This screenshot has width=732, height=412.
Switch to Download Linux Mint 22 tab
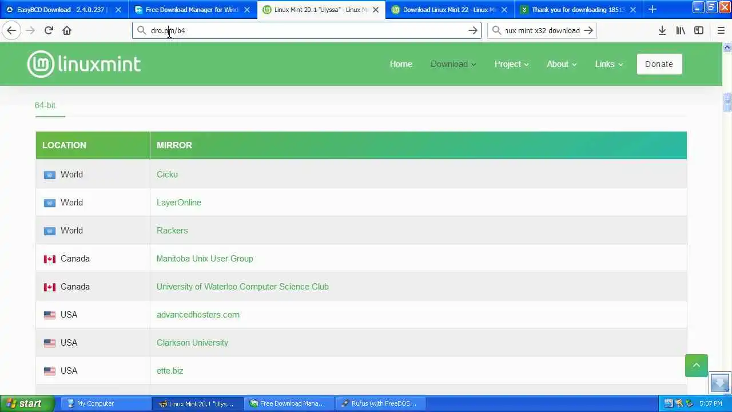point(449,10)
